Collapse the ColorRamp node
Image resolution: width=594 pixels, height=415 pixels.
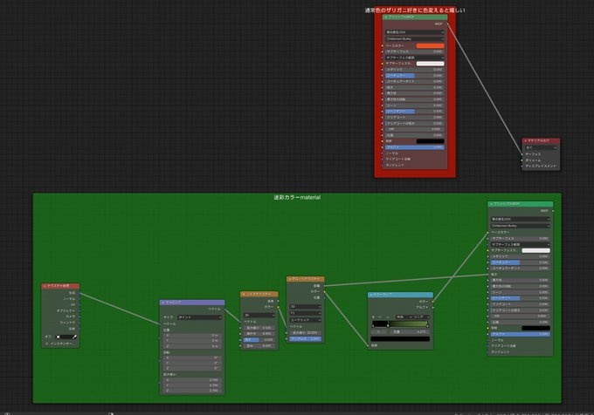(371, 295)
